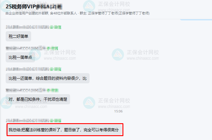This screenshot has width=212, height=140.
Task: Click the sender name above 对，都是已知条件 message
Action: click(26, 90)
